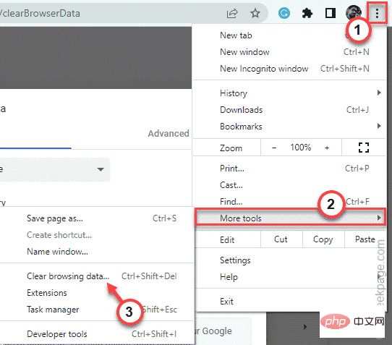
Task: Select Name window... in submenu
Action: (97, 252)
